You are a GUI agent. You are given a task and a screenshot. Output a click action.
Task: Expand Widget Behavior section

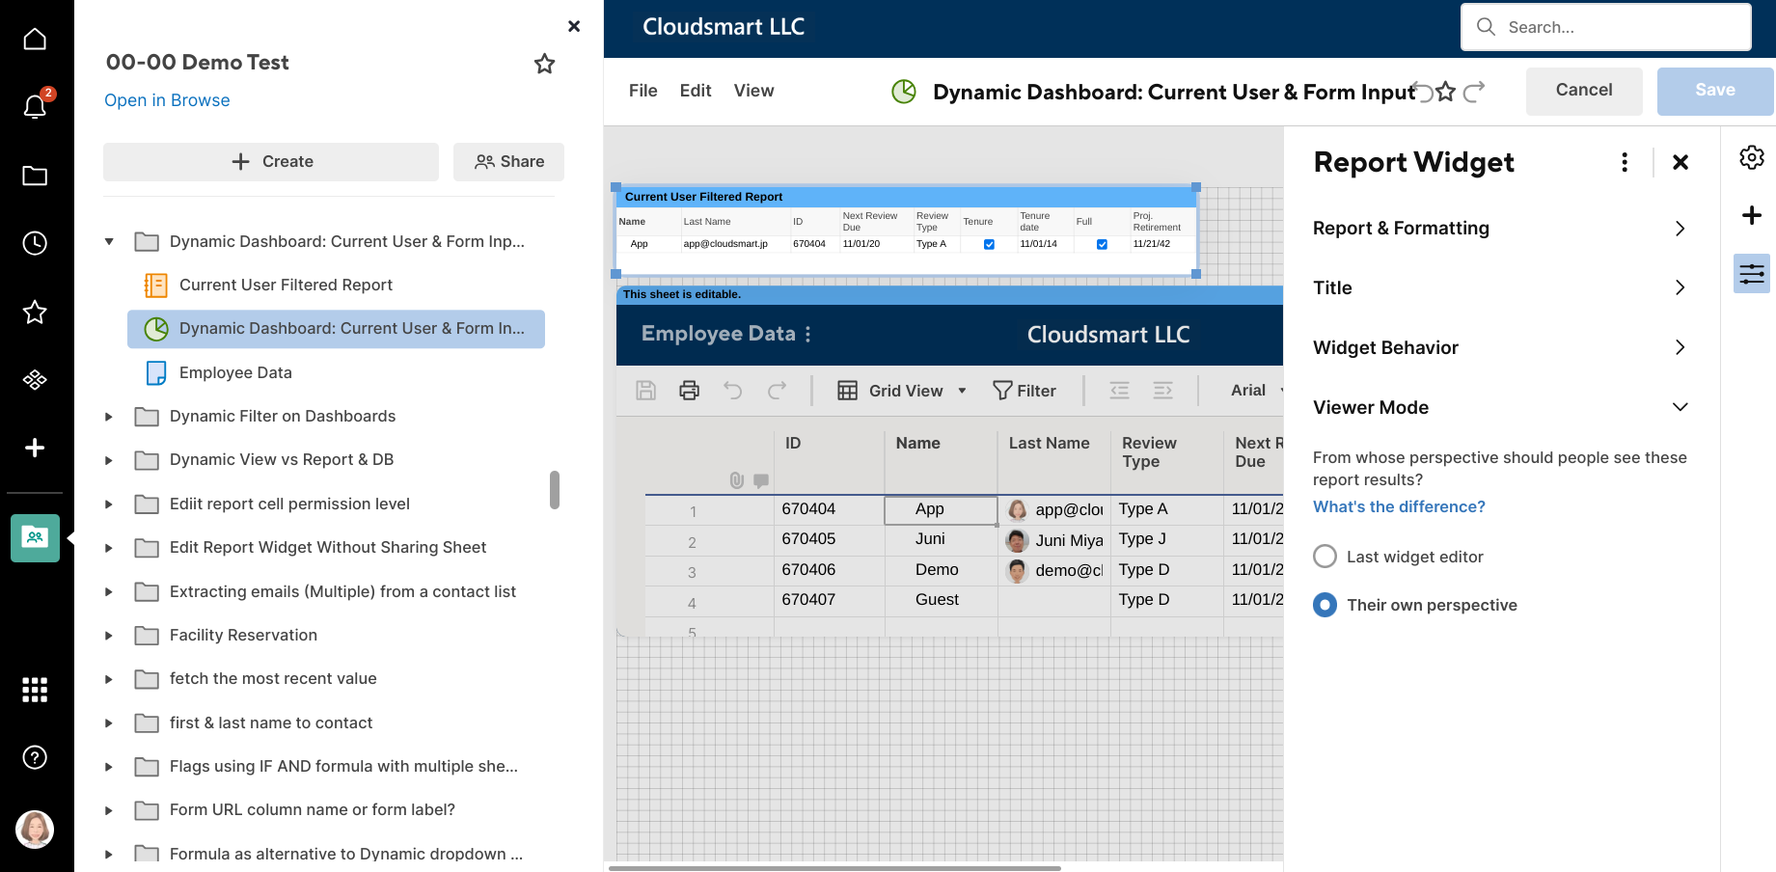(x=1500, y=348)
